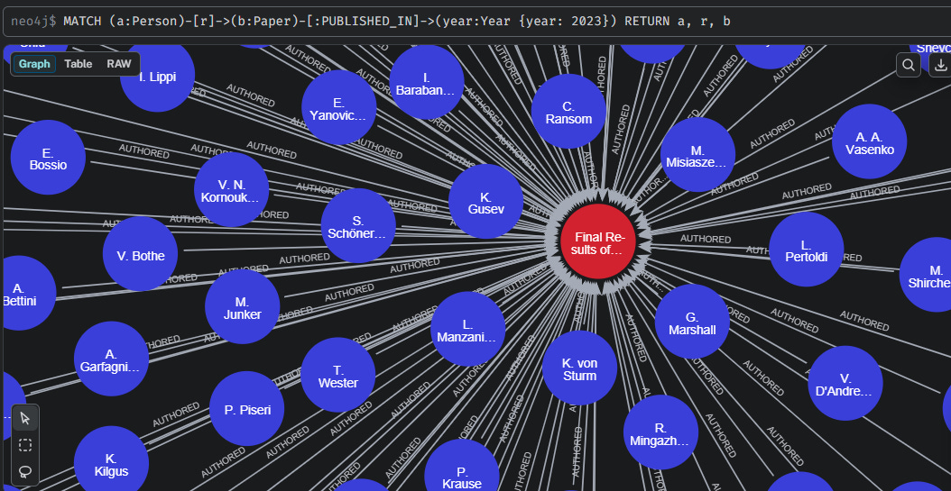Image resolution: width=951 pixels, height=491 pixels.
Task: Download the graph export
Action: (940, 65)
